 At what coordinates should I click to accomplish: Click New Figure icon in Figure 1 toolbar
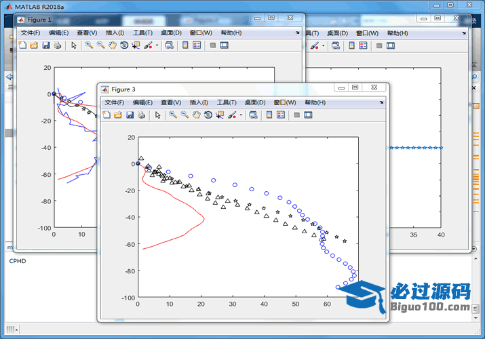click(22, 45)
